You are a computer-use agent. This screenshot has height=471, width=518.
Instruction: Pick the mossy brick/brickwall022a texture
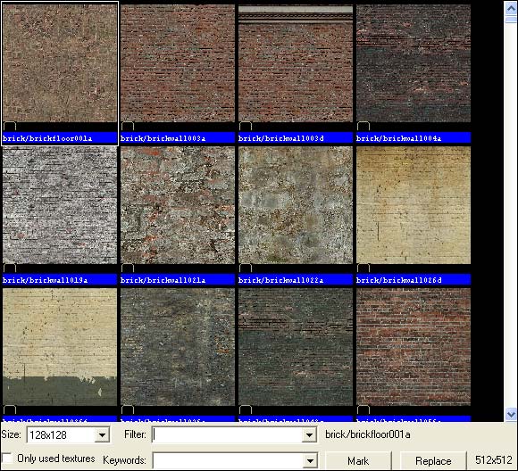pyautogui.click(x=296, y=205)
